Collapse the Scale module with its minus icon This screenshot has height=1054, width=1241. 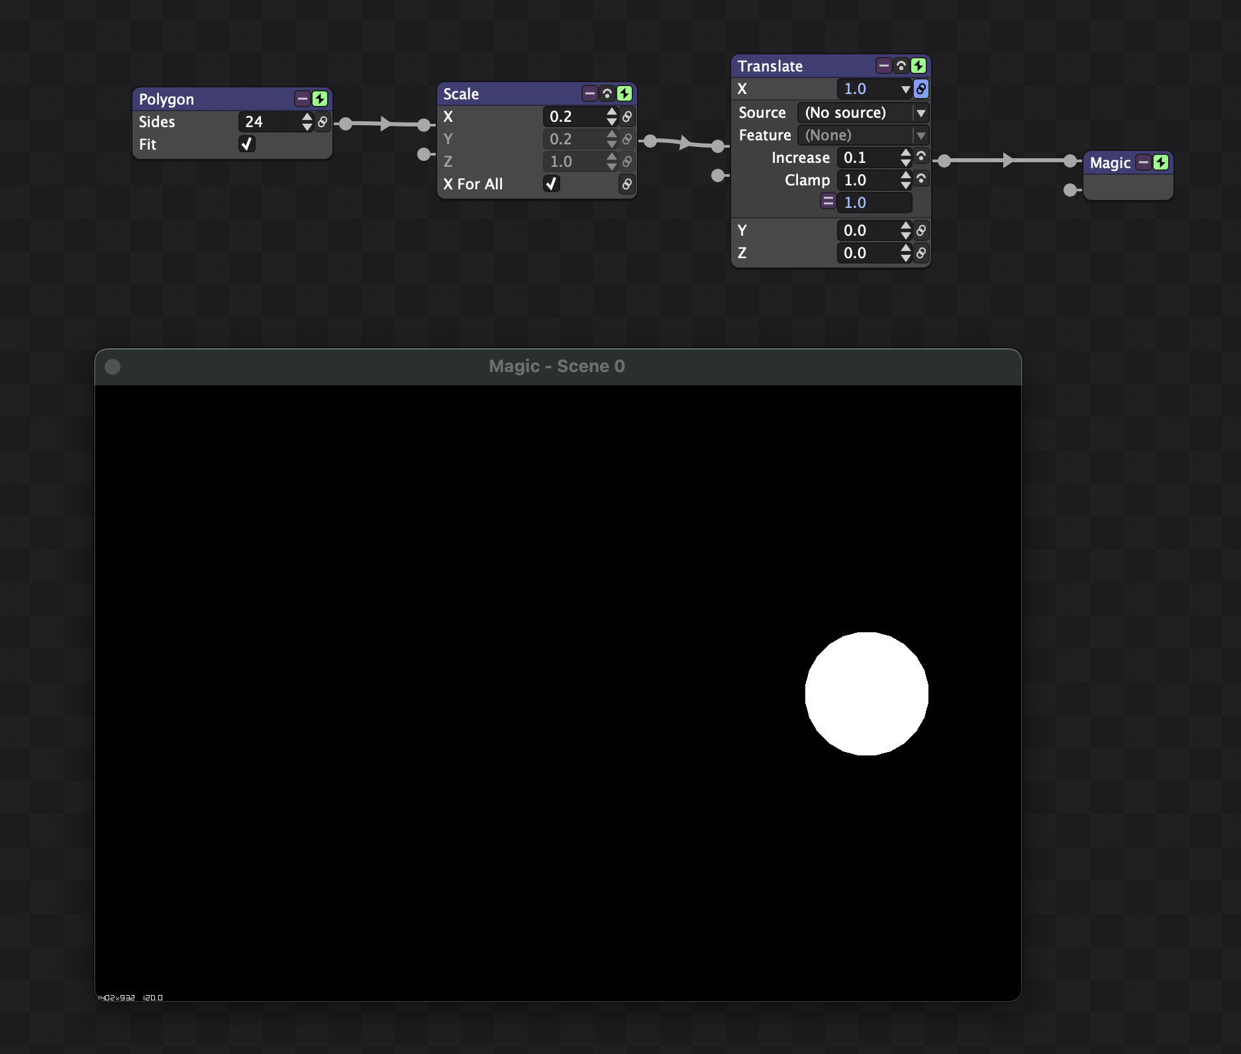point(589,94)
